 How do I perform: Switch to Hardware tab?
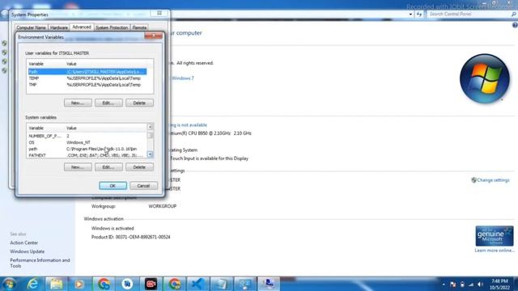click(x=59, y=27)
